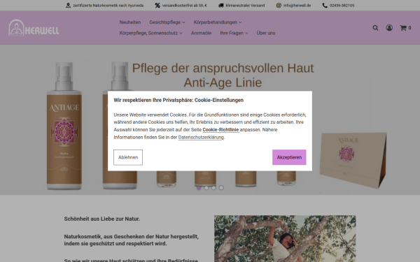The width and height of the screenshot is (420, 262).
Task: Open the Datenschutzerklärung link
Action: (x=201, y=137)
